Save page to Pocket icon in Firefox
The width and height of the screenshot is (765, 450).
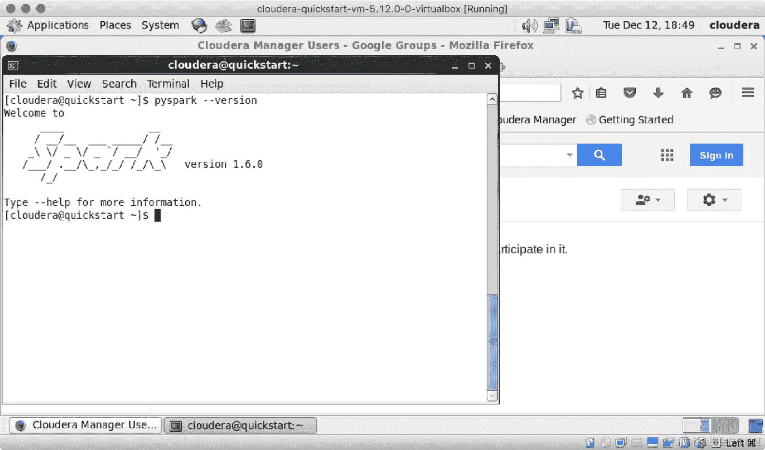point(629,93)
